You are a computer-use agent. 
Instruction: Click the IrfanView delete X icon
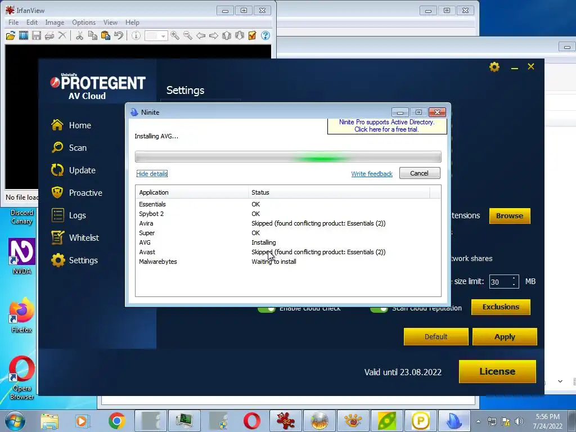tap(62, 35)
